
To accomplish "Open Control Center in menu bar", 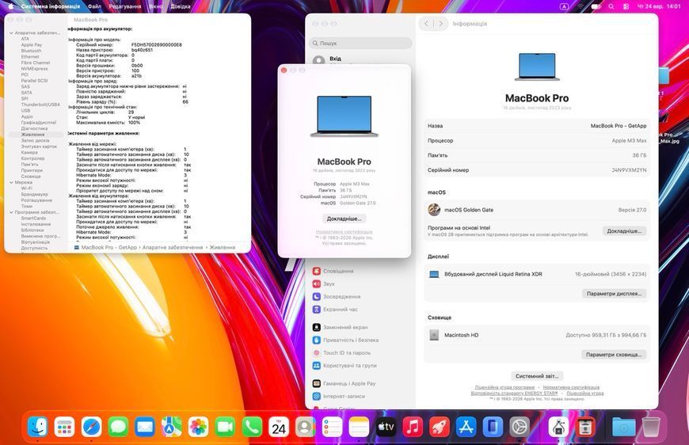I will (626, 6).
